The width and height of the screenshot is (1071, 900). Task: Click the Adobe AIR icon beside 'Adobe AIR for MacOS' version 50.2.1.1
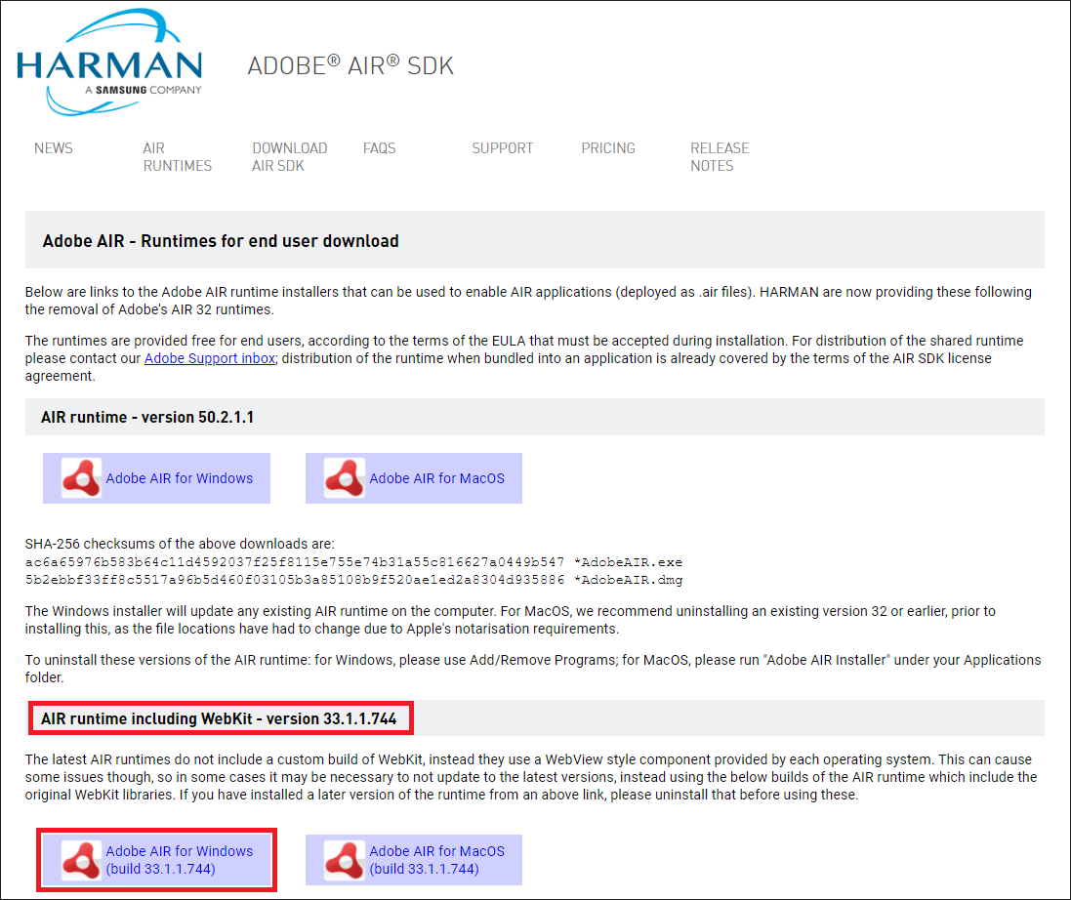click(345, 478)
